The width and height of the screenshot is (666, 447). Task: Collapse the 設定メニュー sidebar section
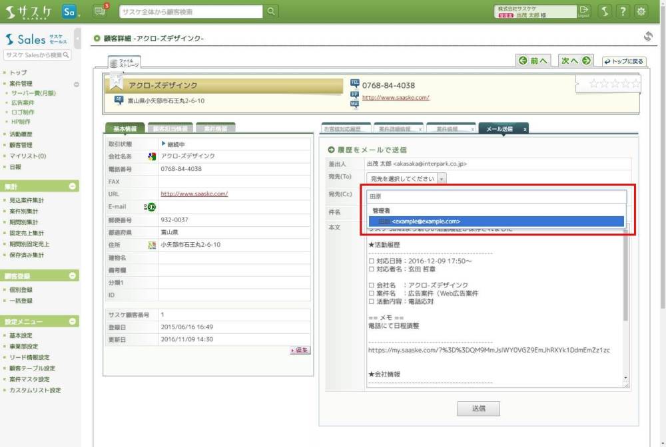73,321
